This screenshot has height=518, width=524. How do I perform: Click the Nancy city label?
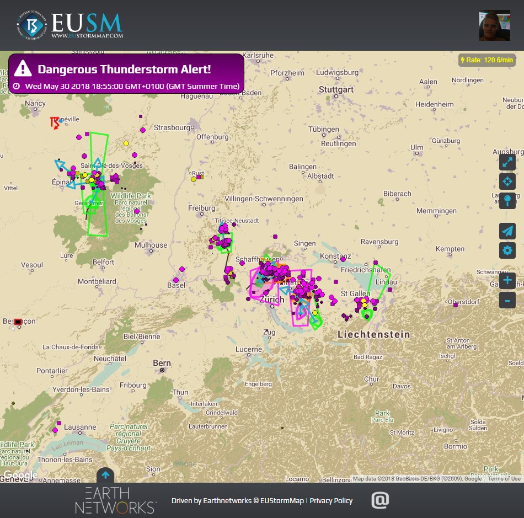point(35,104)
